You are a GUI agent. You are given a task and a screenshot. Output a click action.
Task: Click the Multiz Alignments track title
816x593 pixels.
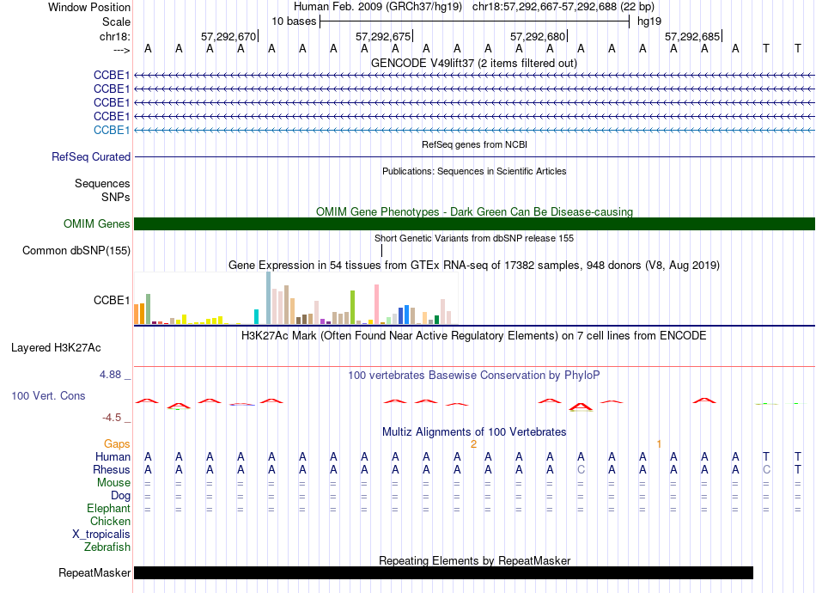(474, 431)
